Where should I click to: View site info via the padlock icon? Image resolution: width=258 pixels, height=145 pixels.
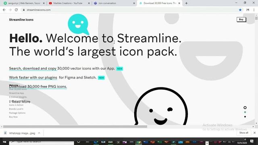coord(24,10)
